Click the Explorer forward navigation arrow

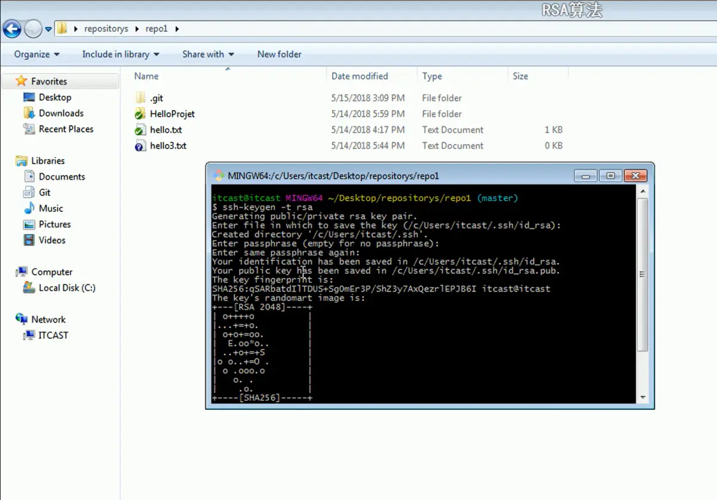33,28
